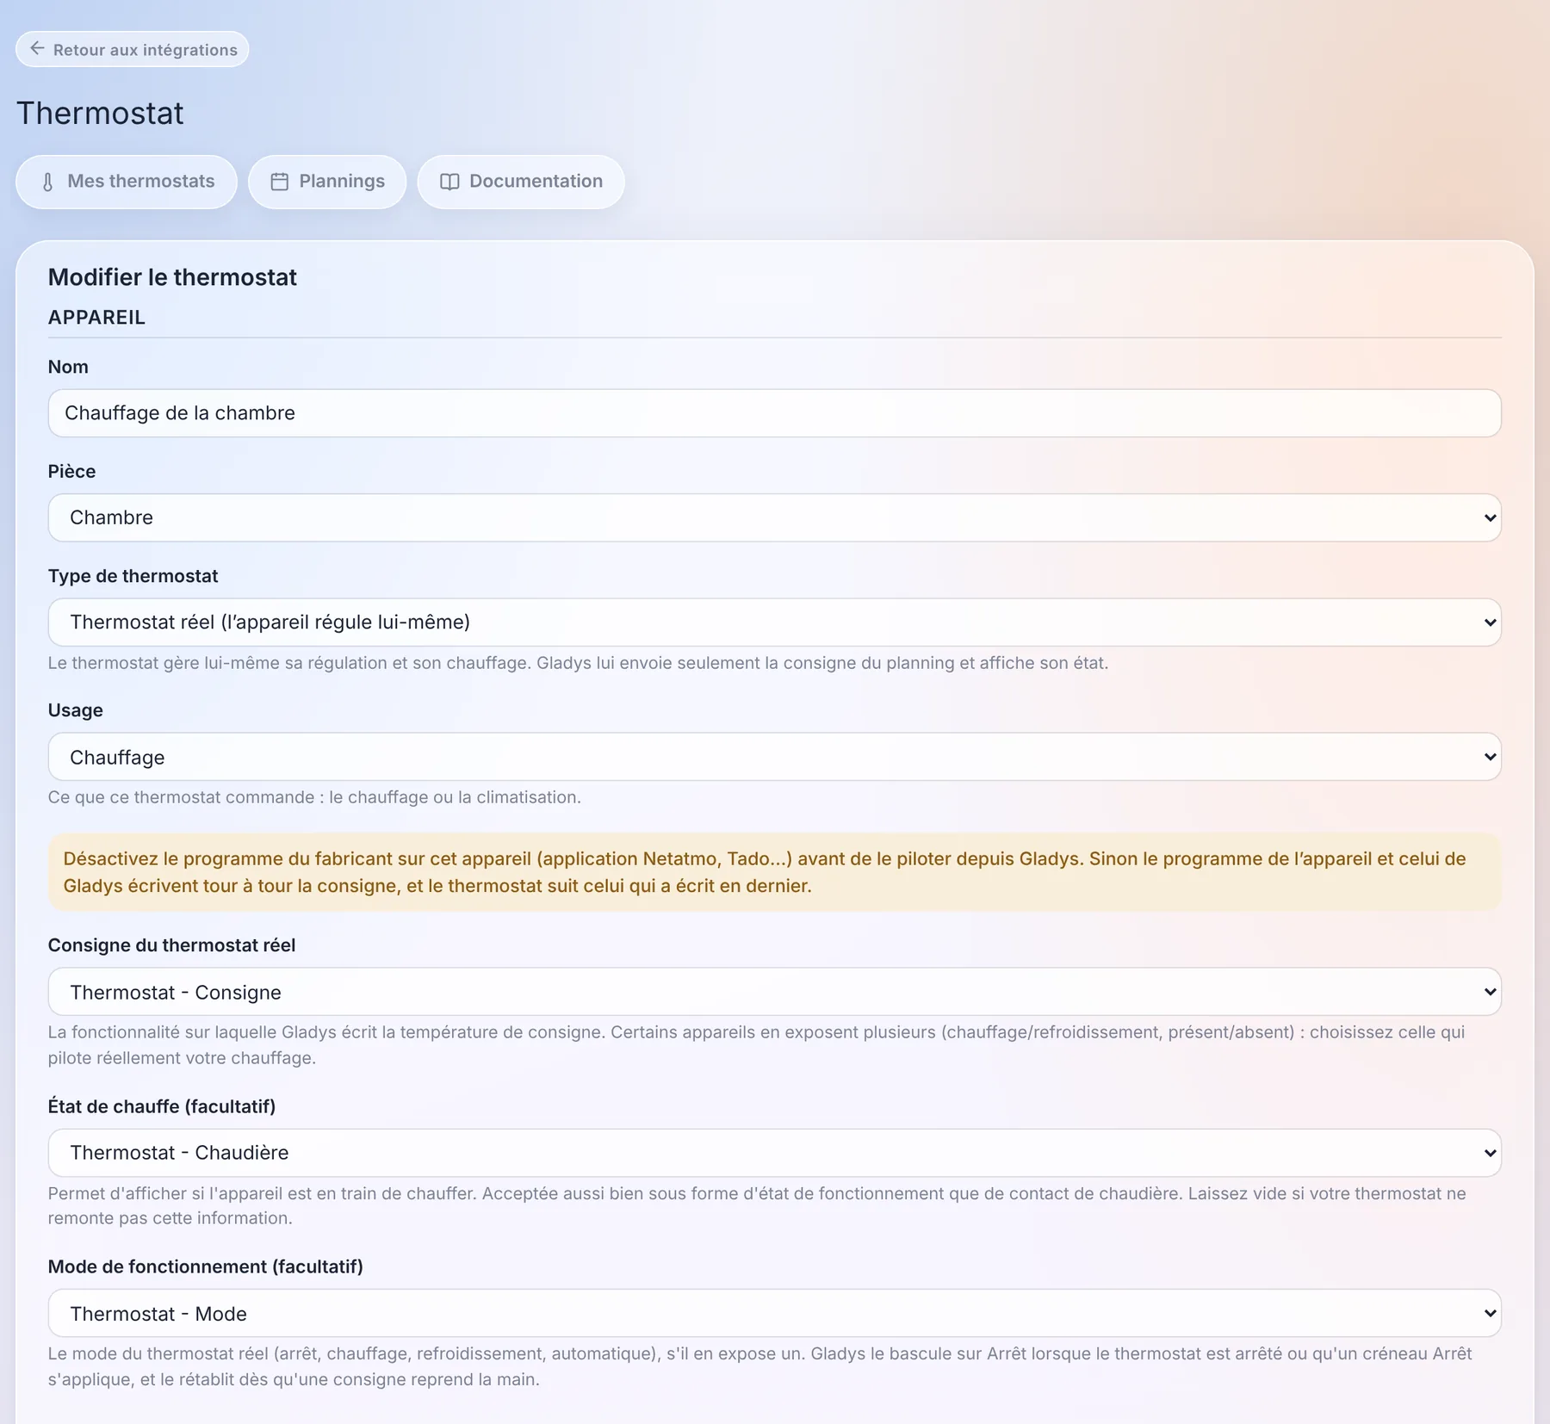Image resolution: width=1550 pixels, height=1424 pixels.
Task: Open the Usage dropdown showing Chauffage
Action: (x=775, y=757)
